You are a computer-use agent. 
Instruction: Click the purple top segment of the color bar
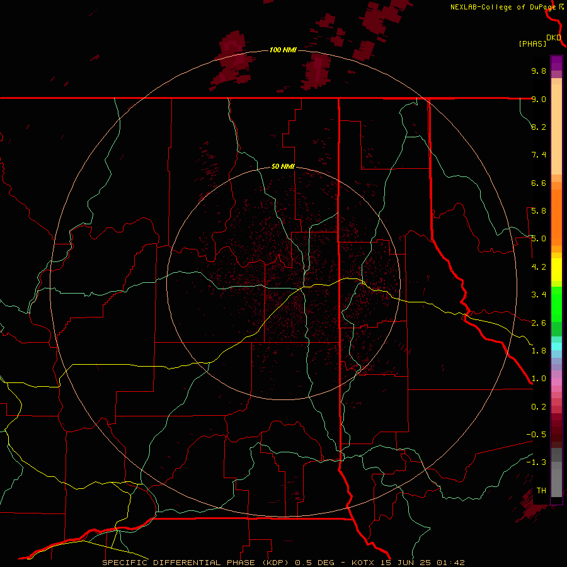tap(556, 63)
